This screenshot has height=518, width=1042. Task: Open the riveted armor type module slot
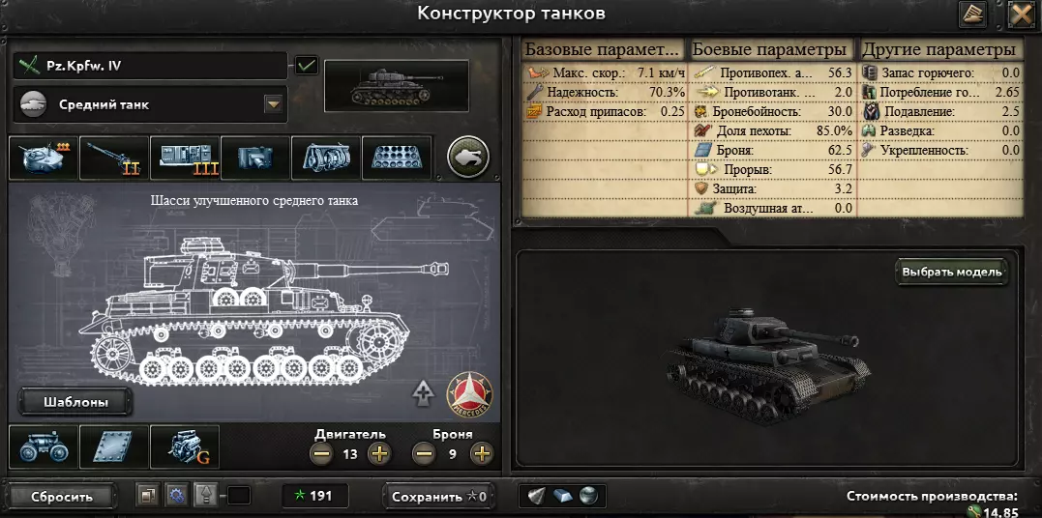[x=113, y=446]
